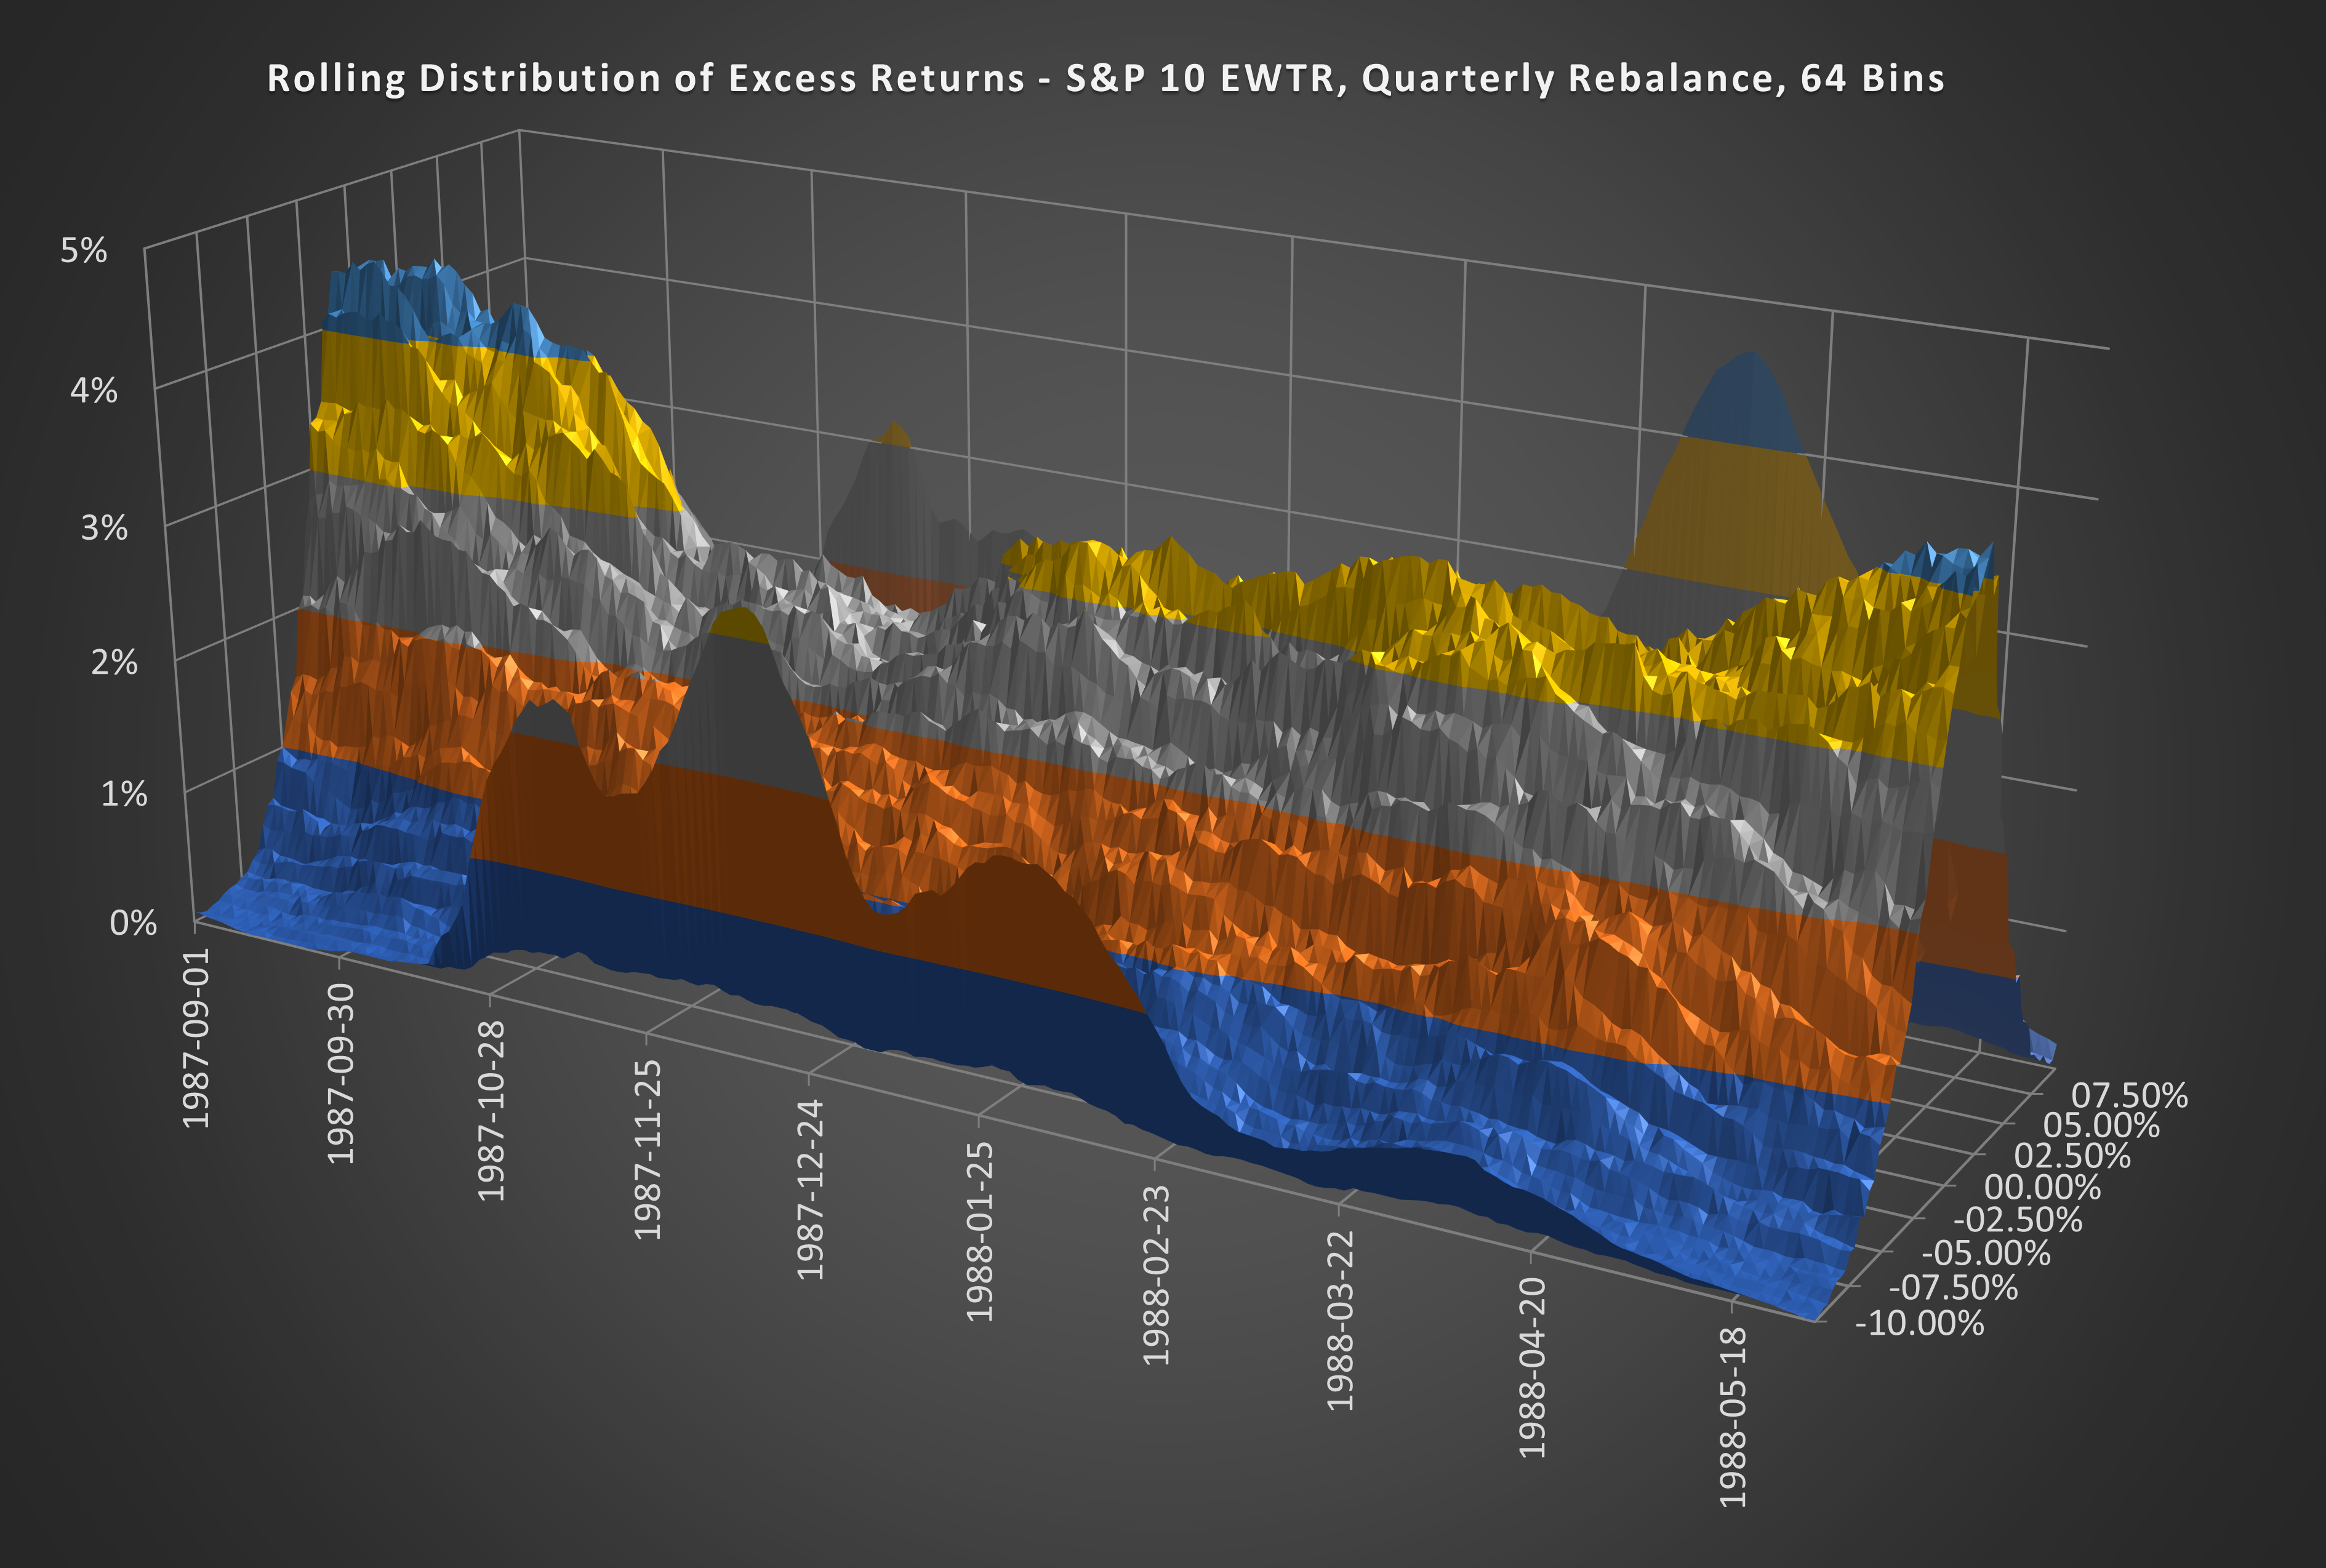Click the 02.50% depth axis label
The image size is (2326, 1568).
click(x=2072, y=1156)
